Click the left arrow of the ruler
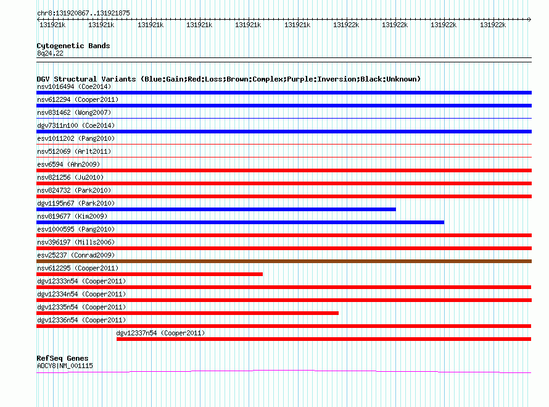 (x=38, y=20)
